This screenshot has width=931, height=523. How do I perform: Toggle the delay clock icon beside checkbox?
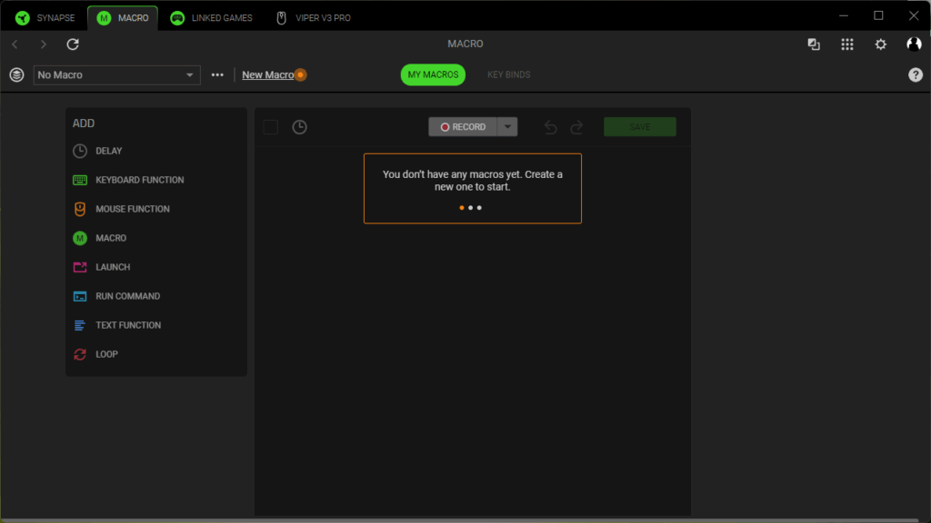tap(299, 127)
